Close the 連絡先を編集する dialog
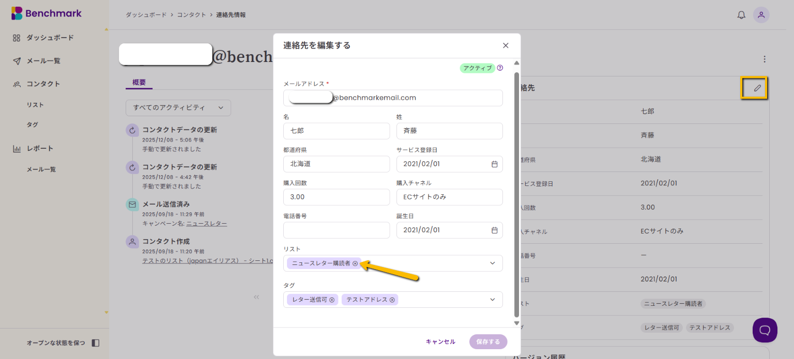794x359 pixels. 506,45
